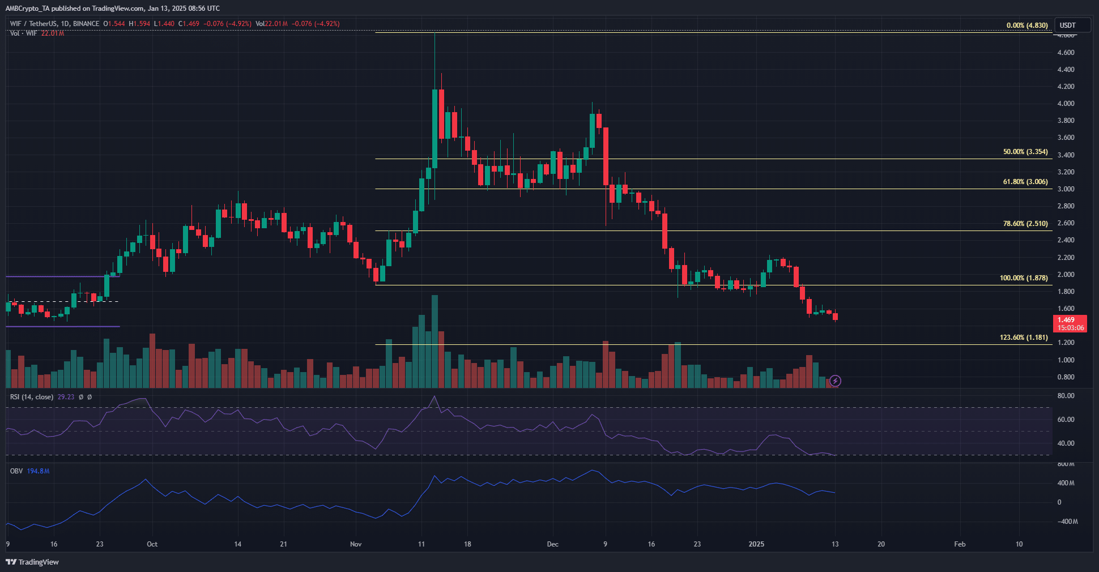Viewport: 1099px width, 572px height.
Task: Click the 20 date label on time axis
Action: [x=881, y=544]
